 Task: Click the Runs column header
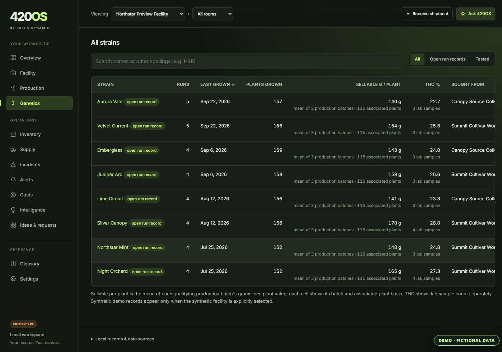click(183, 84)
